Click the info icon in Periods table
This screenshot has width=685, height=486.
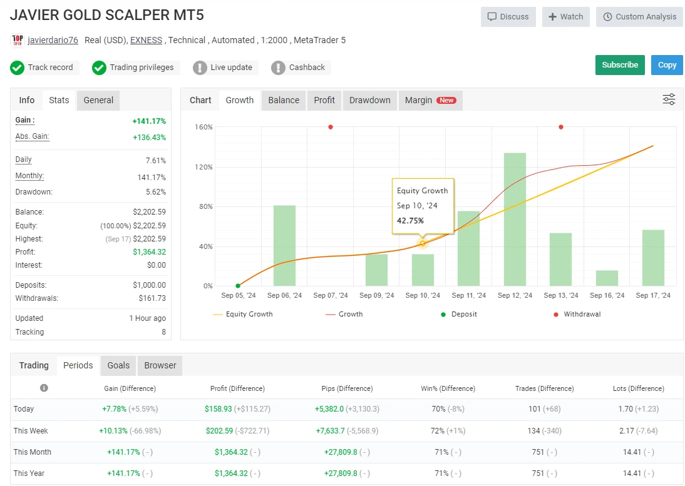point(44,388)
